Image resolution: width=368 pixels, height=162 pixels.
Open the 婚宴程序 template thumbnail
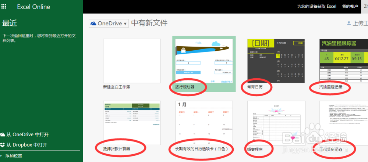tap(276, 123)
